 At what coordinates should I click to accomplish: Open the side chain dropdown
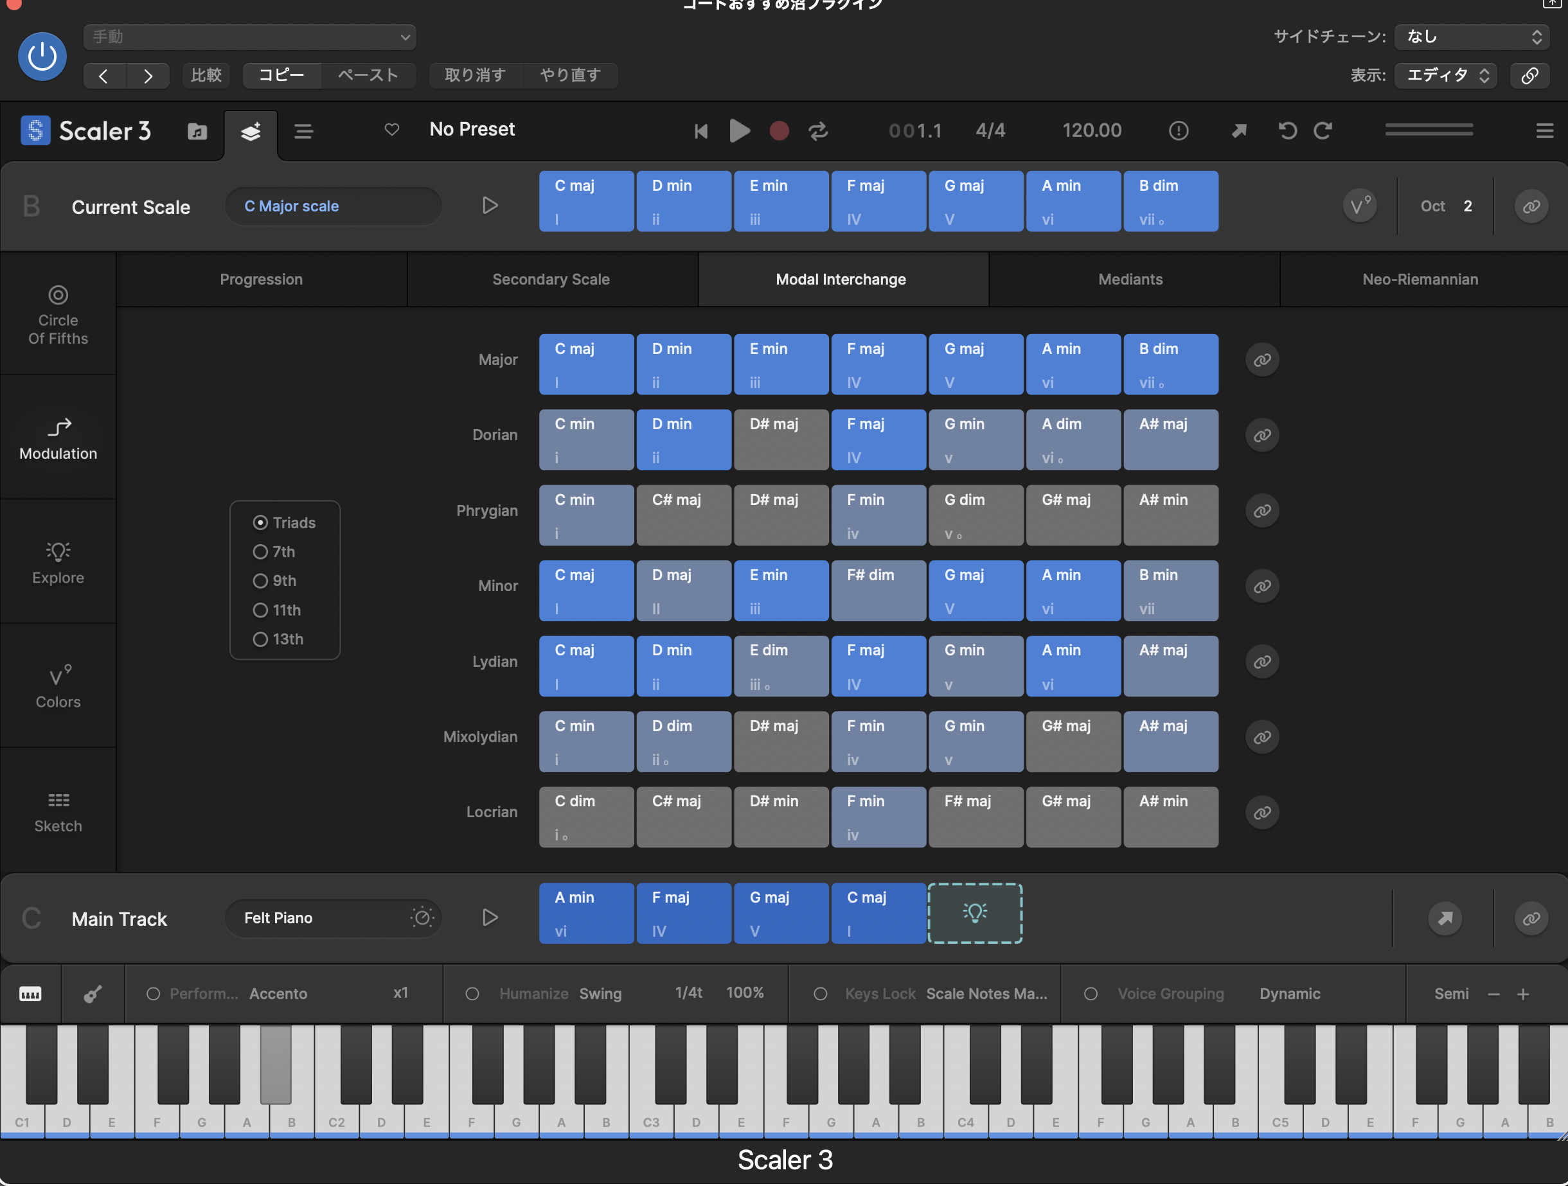tap(1473, 37)
